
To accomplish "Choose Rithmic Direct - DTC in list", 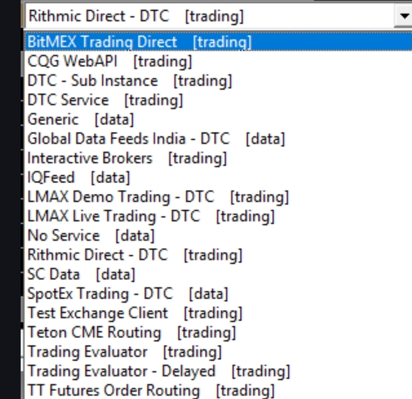I will pos(218,255).
